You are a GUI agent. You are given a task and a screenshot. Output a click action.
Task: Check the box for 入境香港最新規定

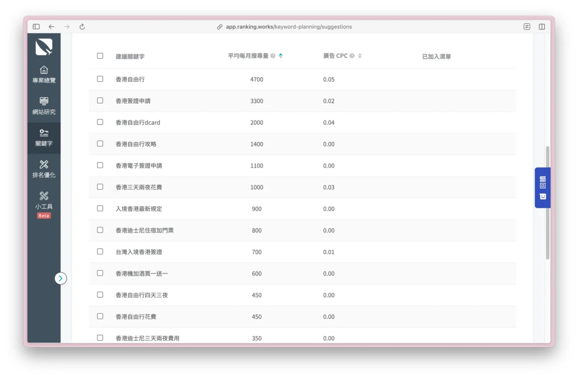(100, 209)
